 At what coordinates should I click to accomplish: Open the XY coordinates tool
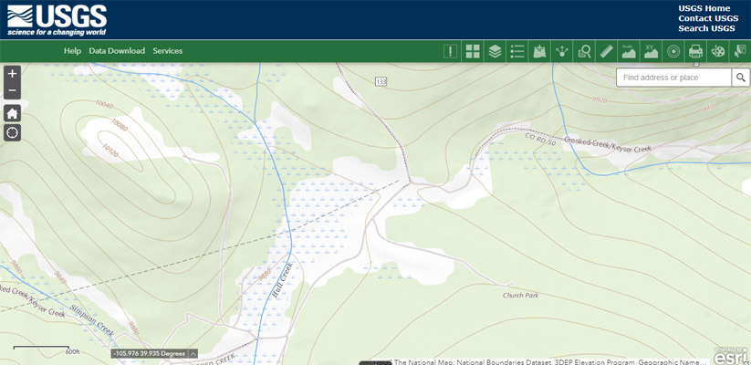pyautogui.click(x=651, y=51)
